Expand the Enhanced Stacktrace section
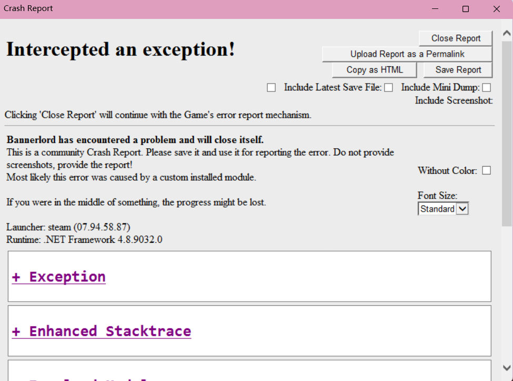This screenshot has height=381, width=513. [102, 331]
